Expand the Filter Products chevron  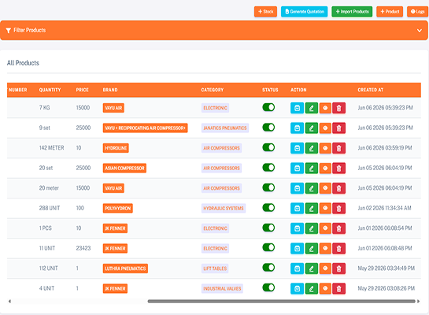(x=419, y=31)
